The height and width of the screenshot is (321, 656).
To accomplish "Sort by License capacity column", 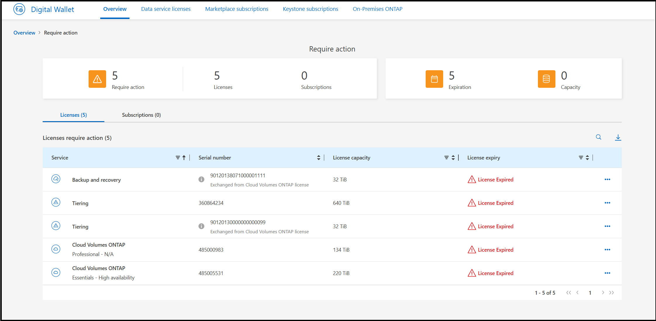I will tap(453, 158).
